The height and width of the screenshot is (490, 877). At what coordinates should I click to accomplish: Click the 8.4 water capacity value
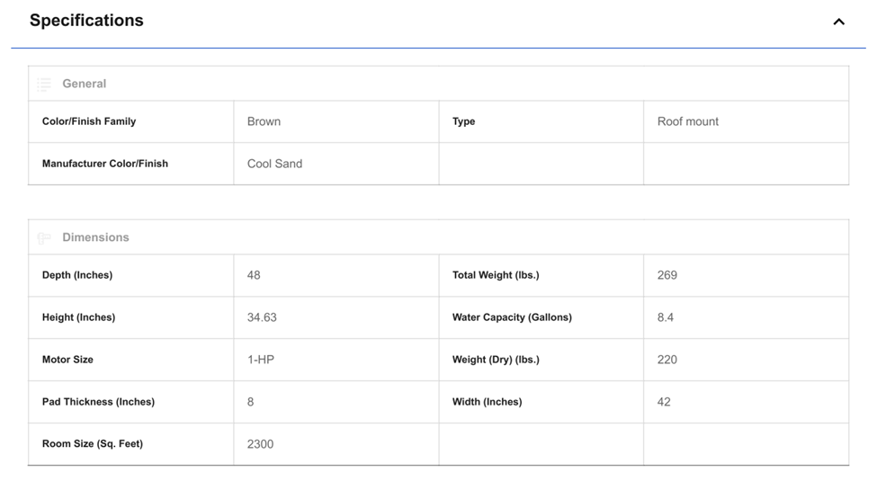tap(666, 317)
